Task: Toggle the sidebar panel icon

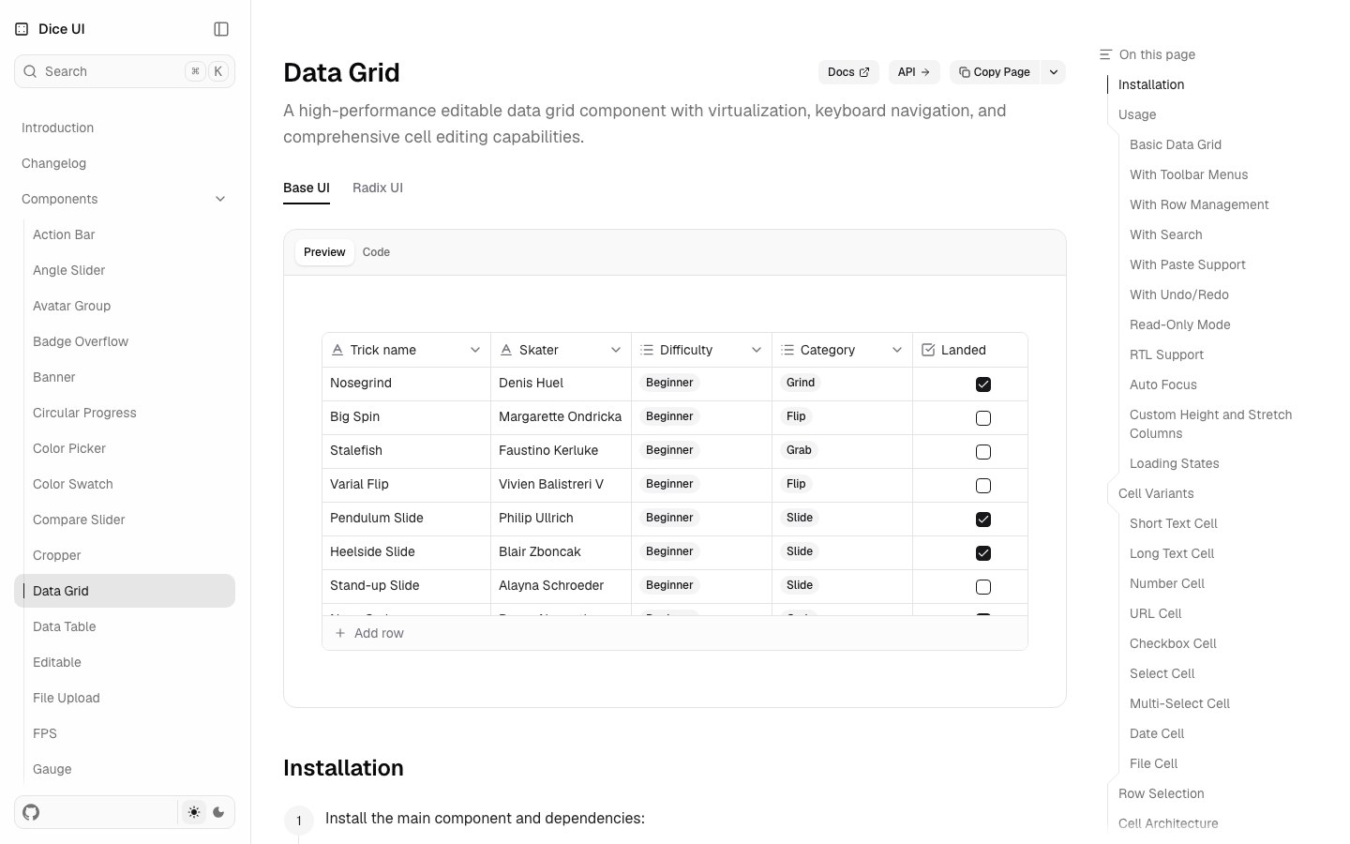Action: [221, 29]
